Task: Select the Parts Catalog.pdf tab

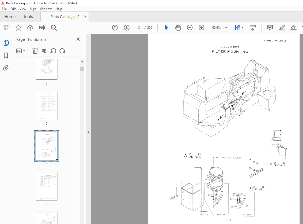Action: pos(65,17)
